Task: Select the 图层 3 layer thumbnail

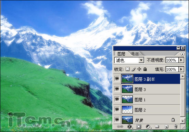Action: [127, 89]
